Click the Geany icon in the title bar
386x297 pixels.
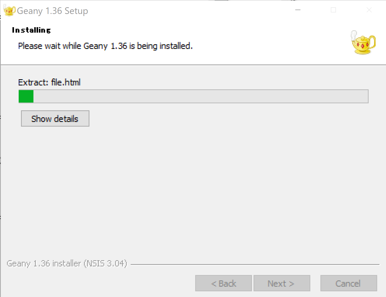pos(9,11)
